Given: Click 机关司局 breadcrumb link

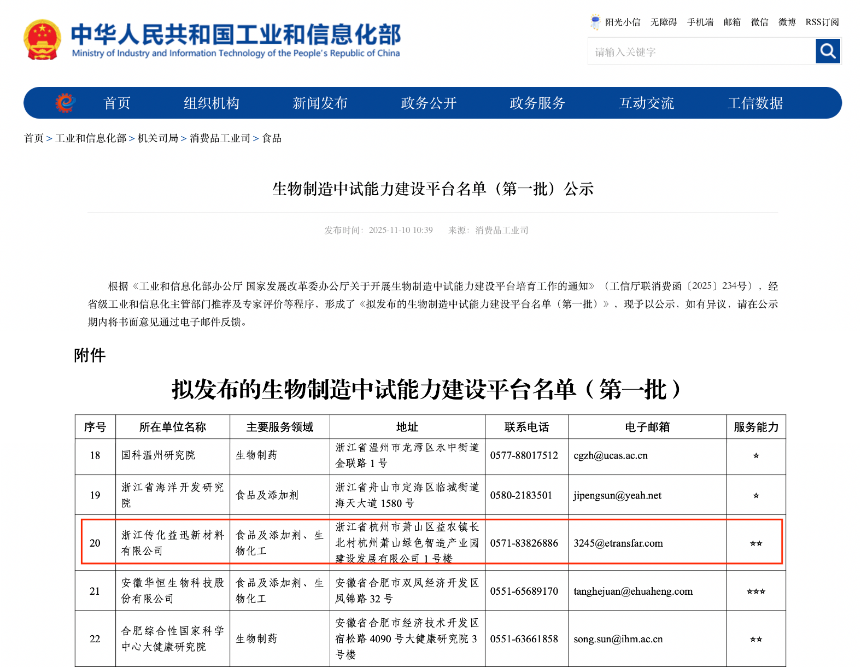Looking at the screenshot, I should click(x=158, y=138).
